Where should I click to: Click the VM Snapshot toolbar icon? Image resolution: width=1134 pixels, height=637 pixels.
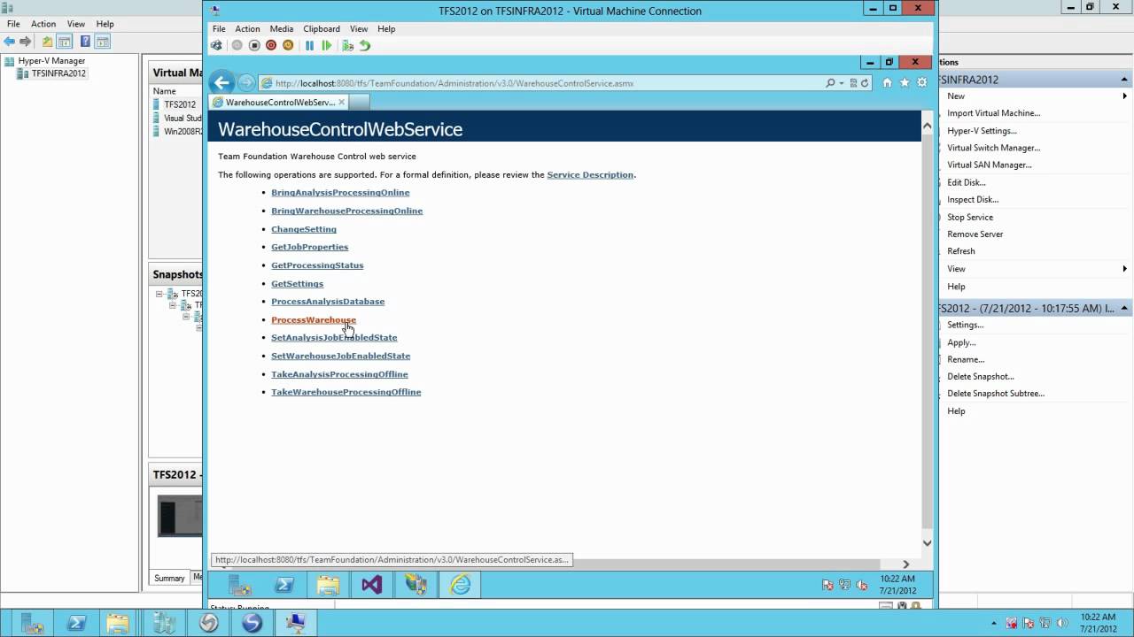click(347, 45)
